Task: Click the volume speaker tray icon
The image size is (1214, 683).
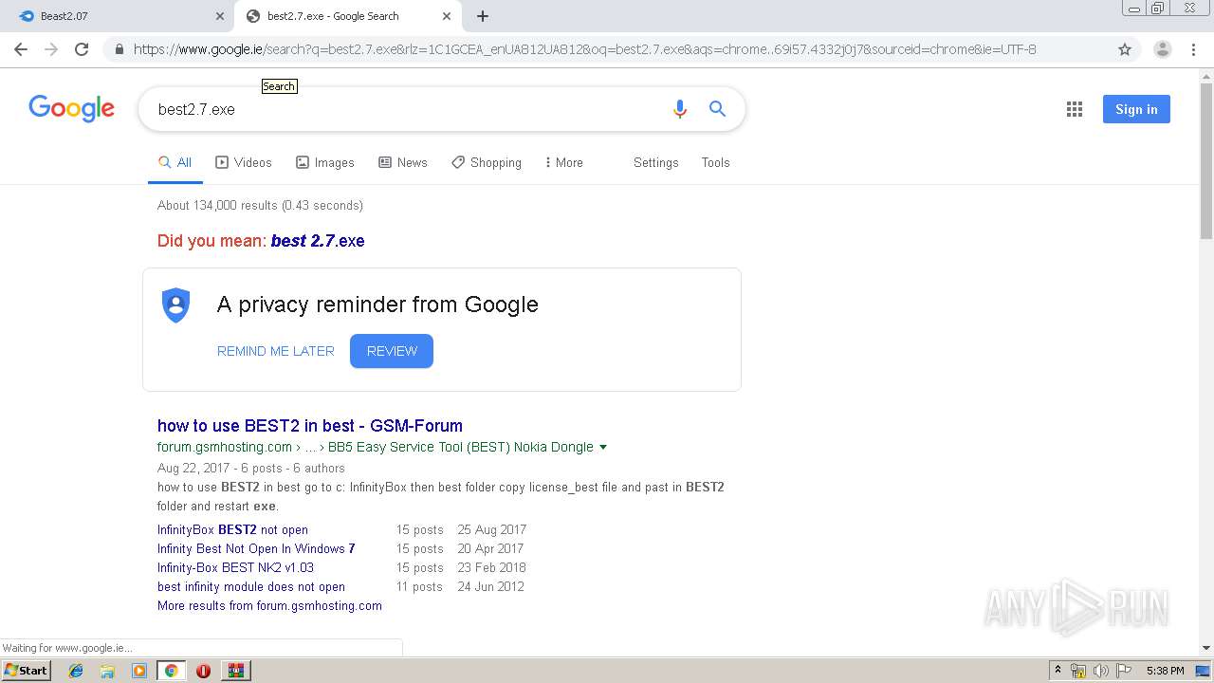Action: click(x=1101, y=671)
